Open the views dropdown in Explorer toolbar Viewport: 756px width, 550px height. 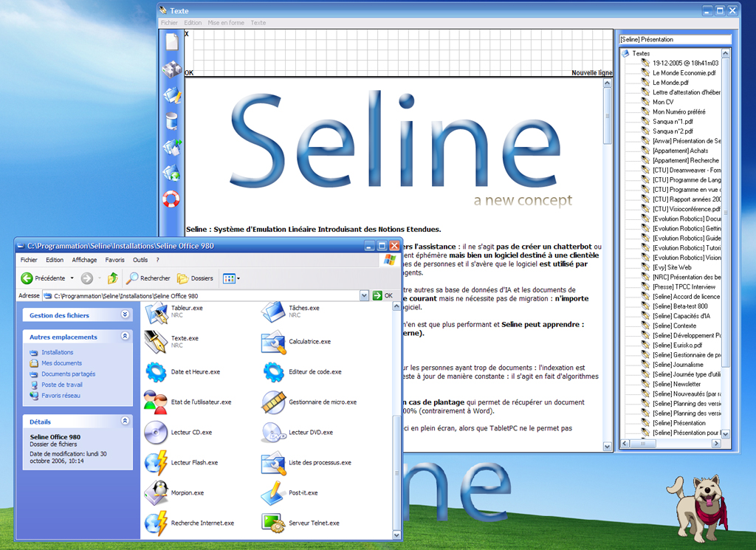(x=231, y=278)
